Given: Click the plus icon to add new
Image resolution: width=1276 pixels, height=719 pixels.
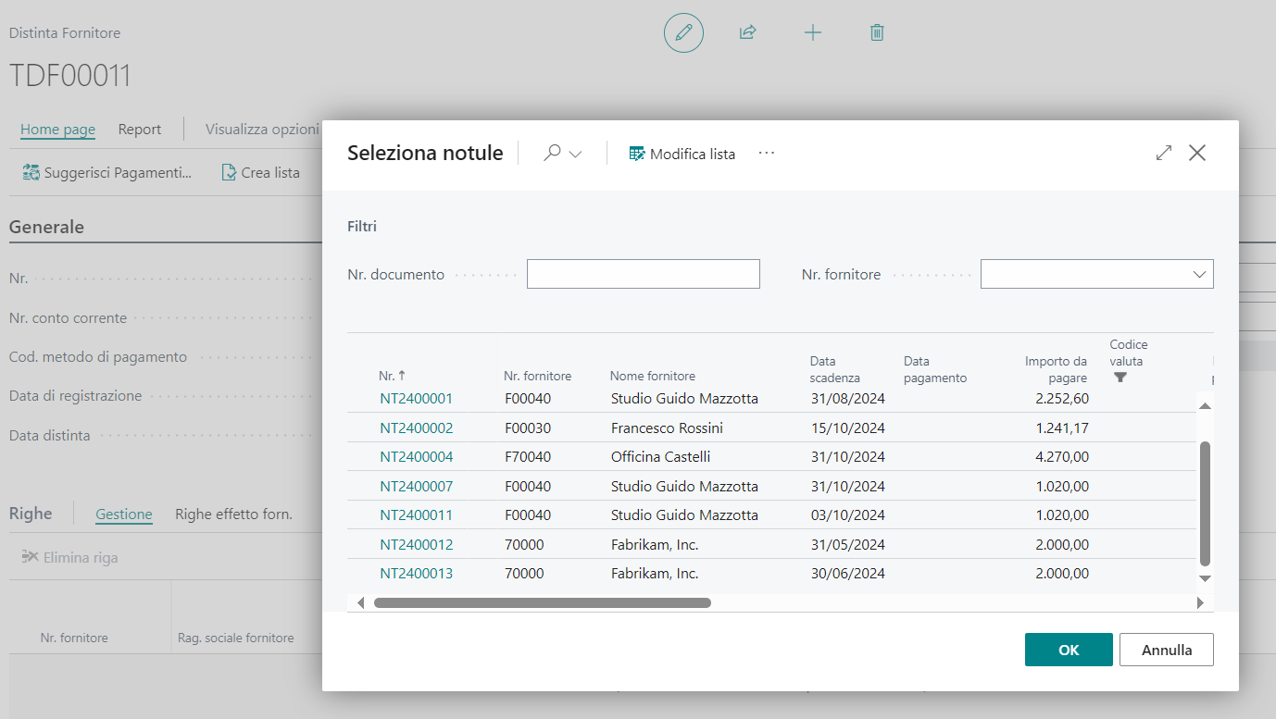Looking at the screenshot, I should 812,33.
